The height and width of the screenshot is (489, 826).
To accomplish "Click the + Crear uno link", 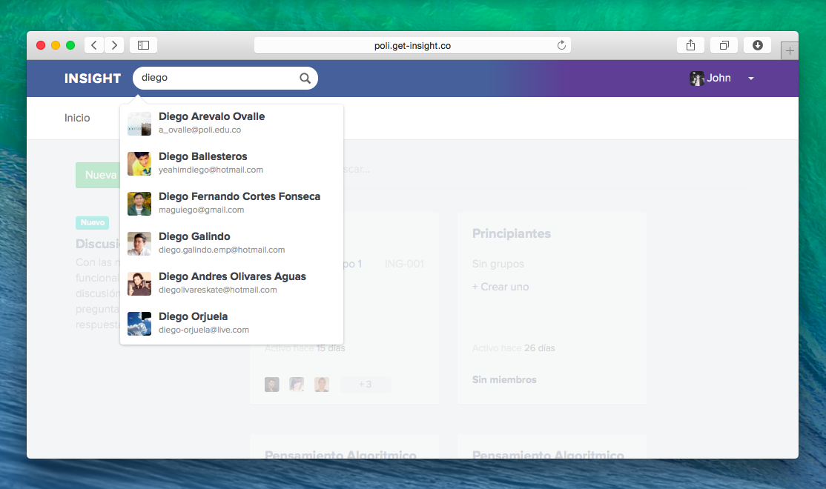I will (x=500, y=287).
